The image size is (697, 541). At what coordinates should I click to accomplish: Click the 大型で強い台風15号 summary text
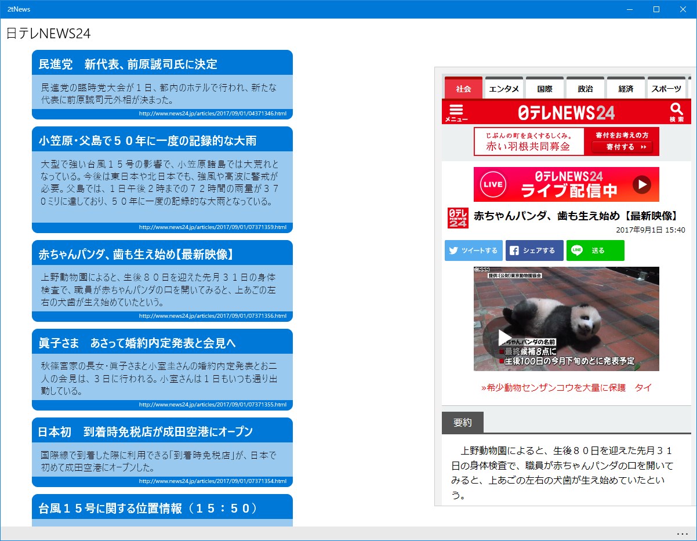pyautogui.click(x=160, y=183)
